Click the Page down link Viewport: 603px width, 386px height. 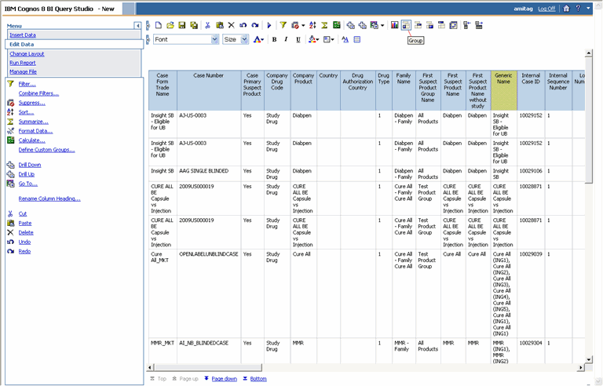(224, 378)
